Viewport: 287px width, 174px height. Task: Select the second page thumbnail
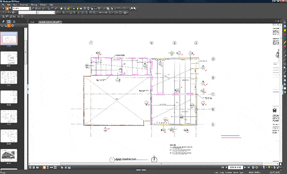click(9, 58)
